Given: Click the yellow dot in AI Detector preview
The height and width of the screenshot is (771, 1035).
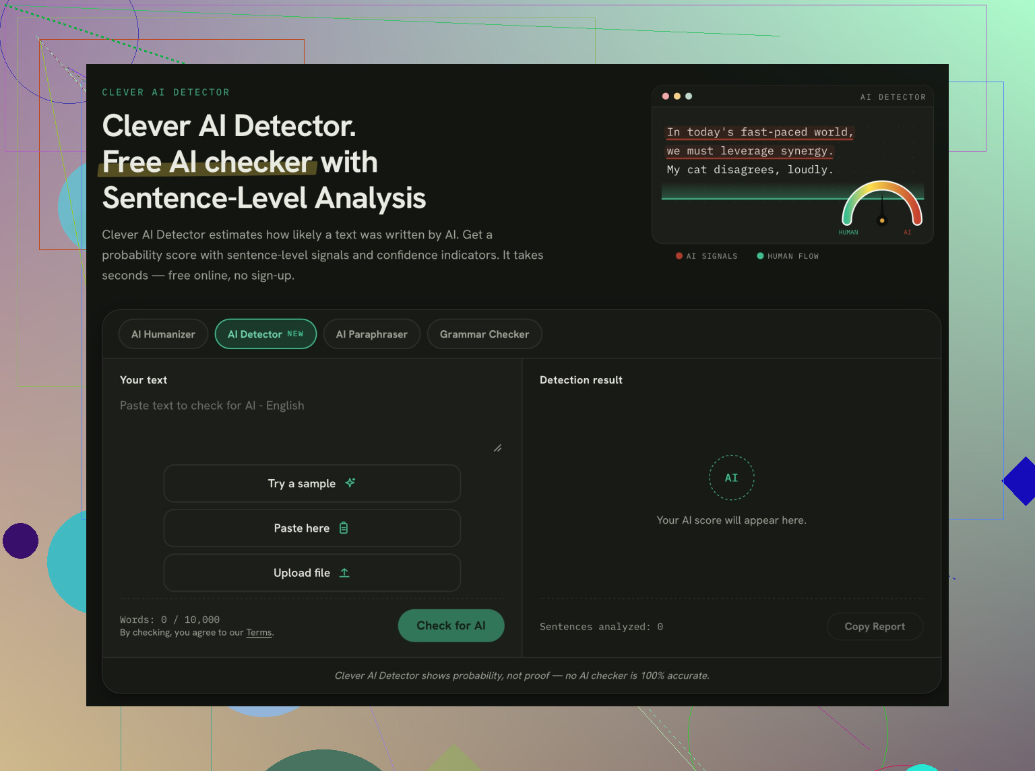Looking at the screenshot, I should point(677,96).
